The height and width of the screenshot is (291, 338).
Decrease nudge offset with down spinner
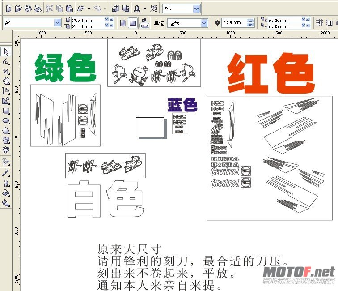250,25
